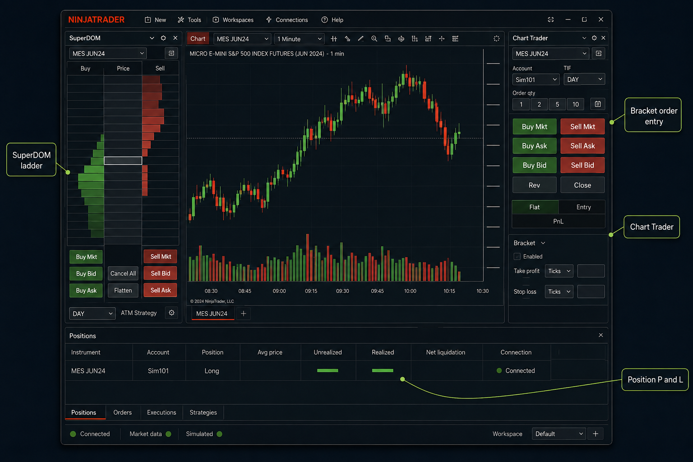
Task: Click highlighted price cell in SuperDOM ladder
Action: (123, 161)
